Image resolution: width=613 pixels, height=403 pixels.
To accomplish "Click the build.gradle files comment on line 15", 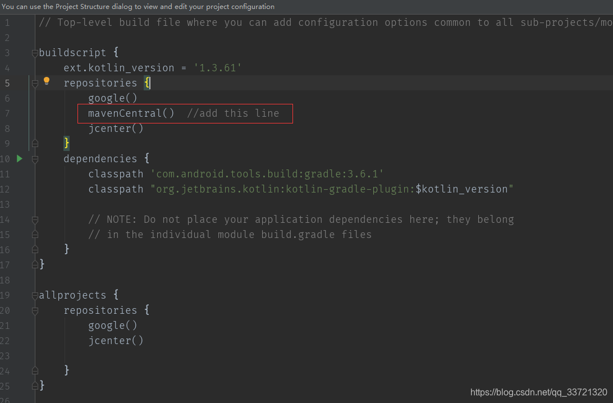I will click(230, 235).
